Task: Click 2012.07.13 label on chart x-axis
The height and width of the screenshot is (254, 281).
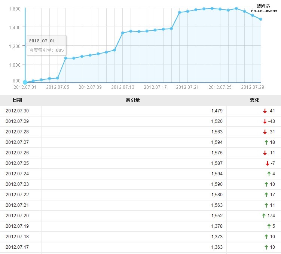Action: (x=122, y=87)
